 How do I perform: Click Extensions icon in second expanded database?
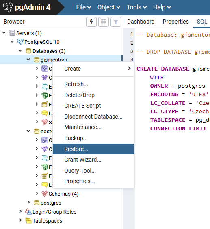click(x=45, y=167)
